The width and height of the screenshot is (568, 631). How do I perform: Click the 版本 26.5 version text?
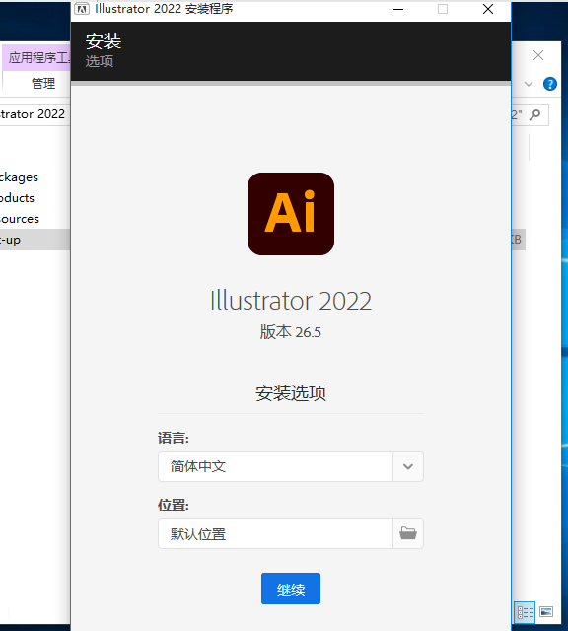pyautogui.click(x=290, y=332)
